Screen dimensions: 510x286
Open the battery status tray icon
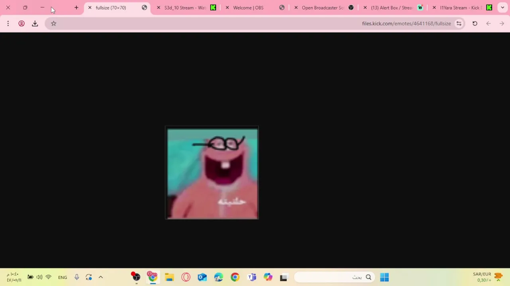point(30,277)
